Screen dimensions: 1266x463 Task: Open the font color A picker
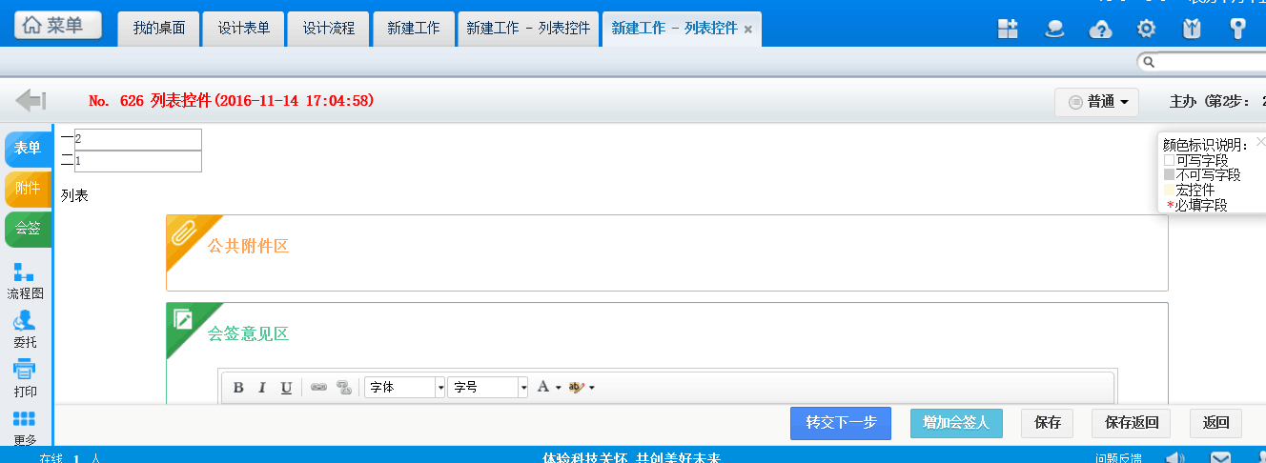(547, 388)
